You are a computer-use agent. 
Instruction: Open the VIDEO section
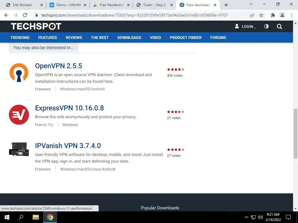pyautogui.click(x=155, y=37)
